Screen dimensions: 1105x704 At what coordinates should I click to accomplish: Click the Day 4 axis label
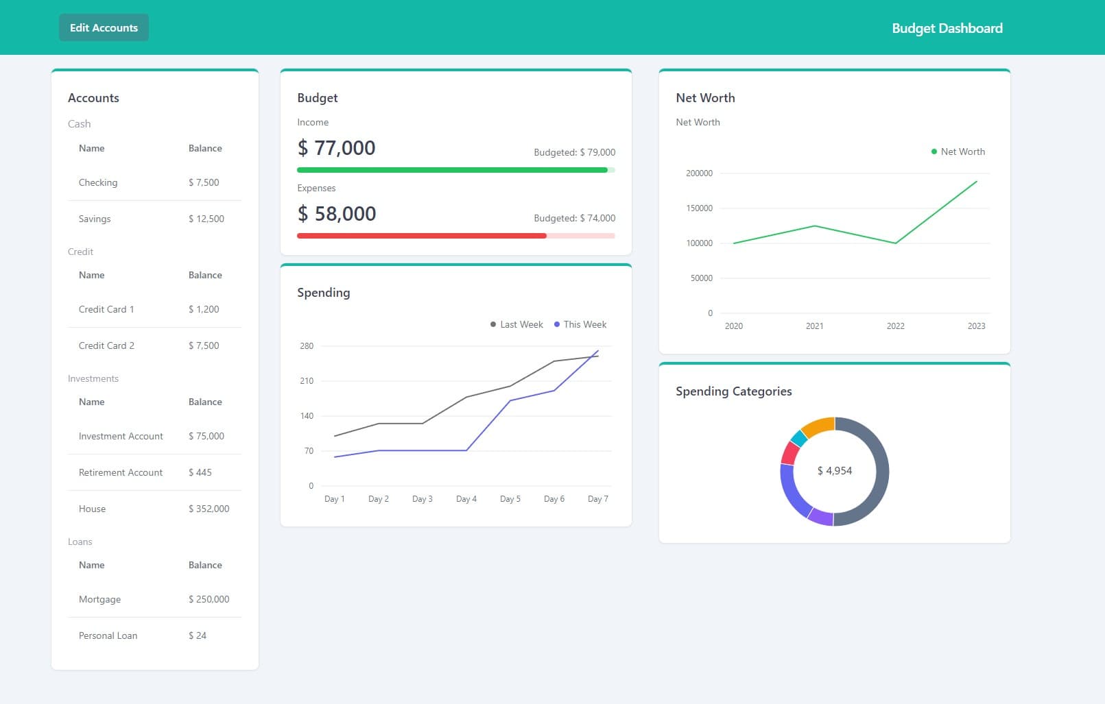coord(466,499)
